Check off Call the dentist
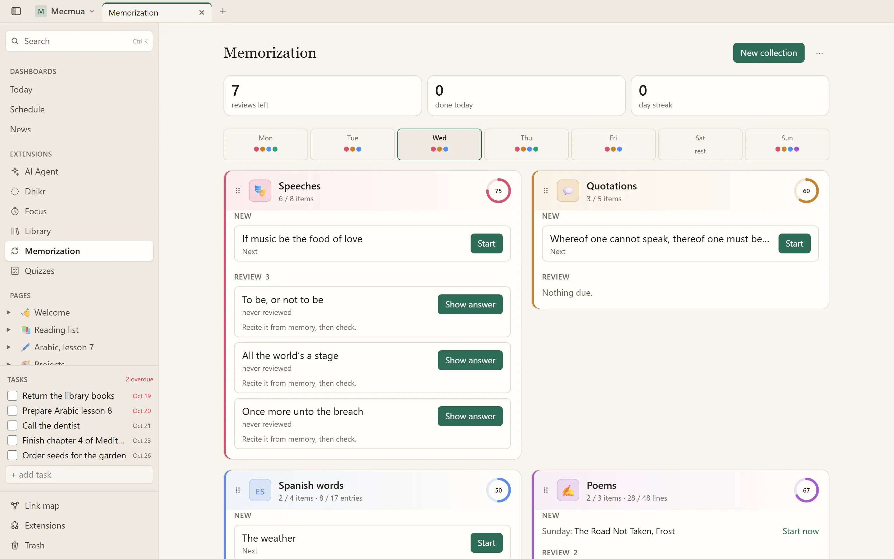The height and width of the screenshot is (559, 894). 12,425
